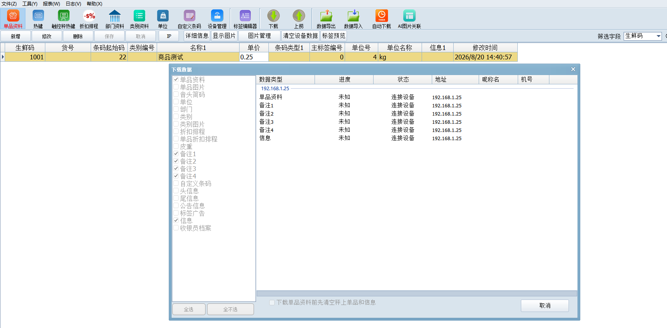Click the AI图片关联 icon
The height and width of the screenshot is (328, 667).
click(409, 19)
